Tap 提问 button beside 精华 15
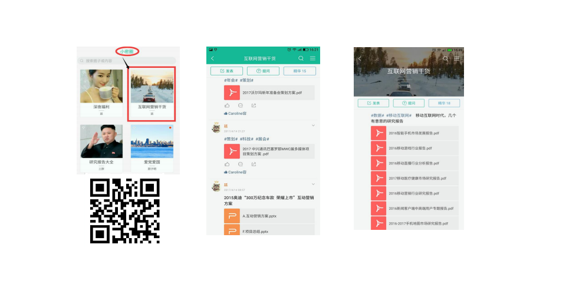This screenshot has height=300, width=566. click(263, 71)
